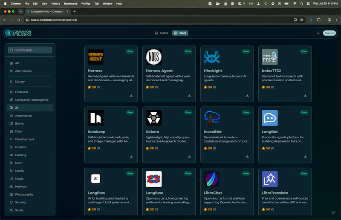This screenshot has height=220, width=341.
Task: Open the Network category
Action: [x=30, y=186]
